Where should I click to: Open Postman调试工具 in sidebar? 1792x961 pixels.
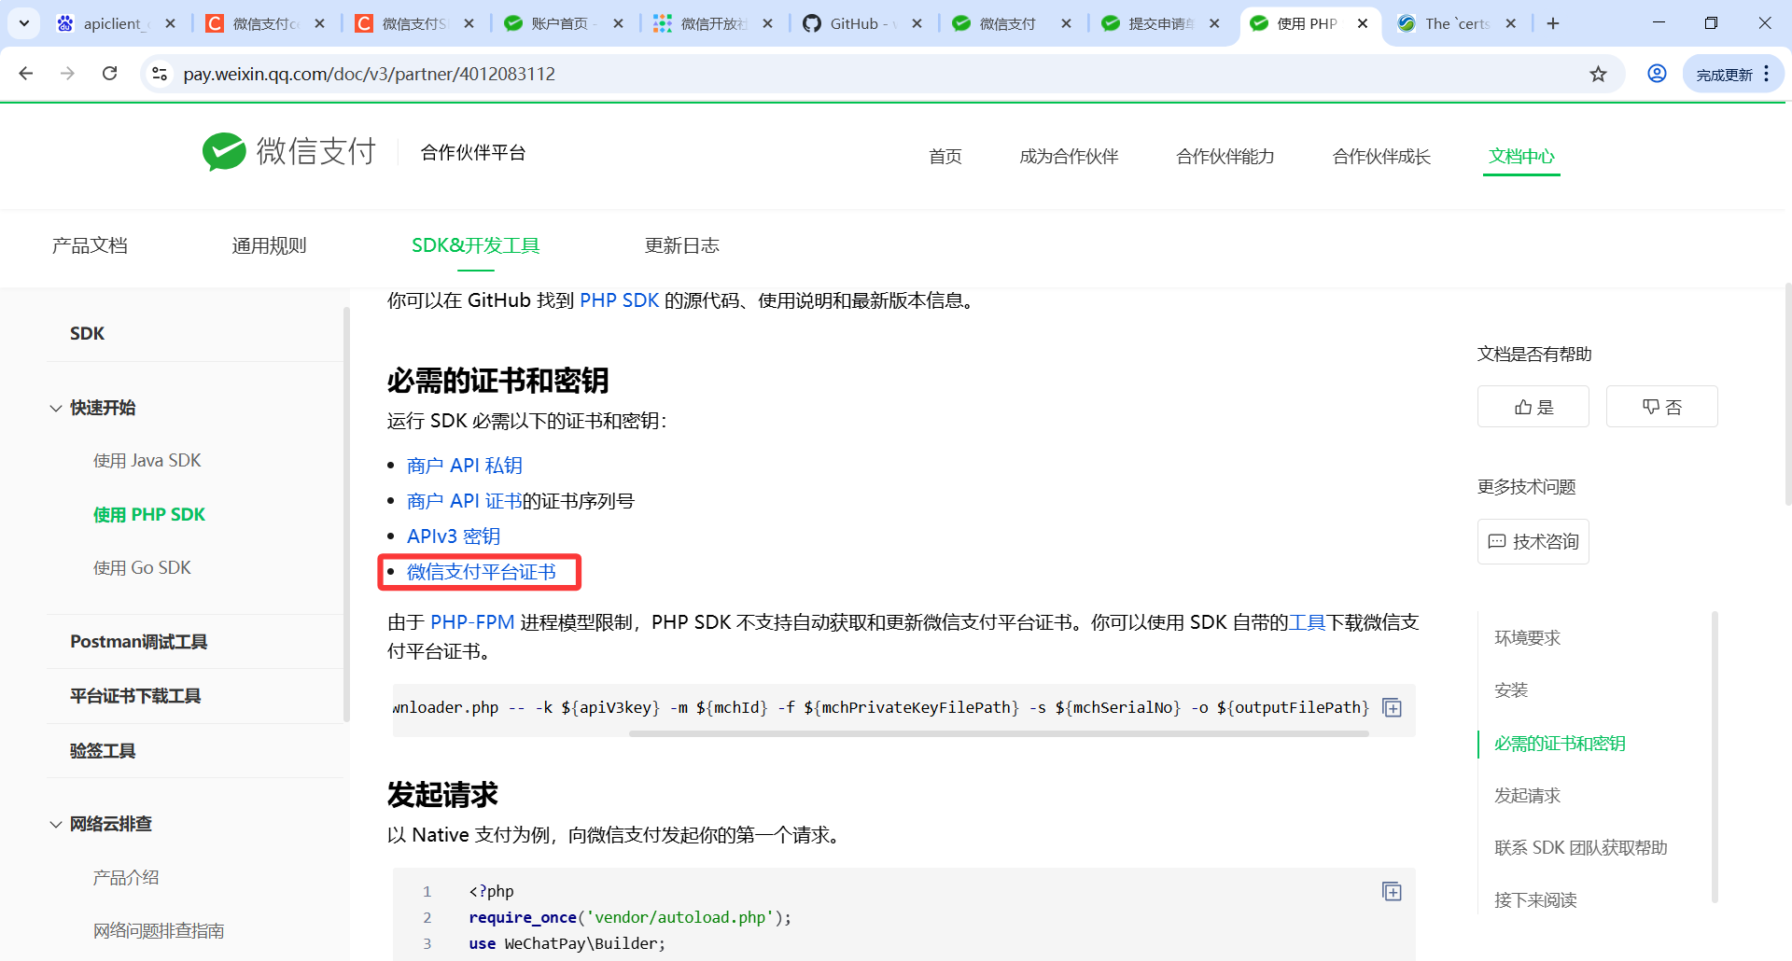(138, 641)
